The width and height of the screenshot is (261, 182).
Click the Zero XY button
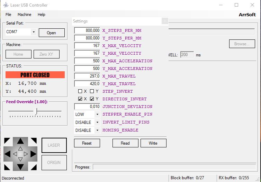coord(46,54)
